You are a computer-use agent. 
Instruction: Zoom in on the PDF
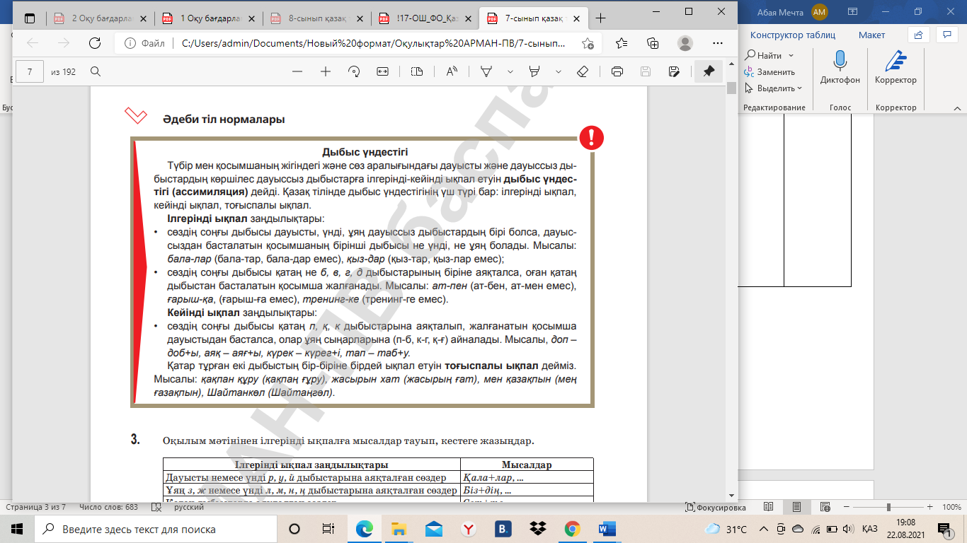point(326,71)
